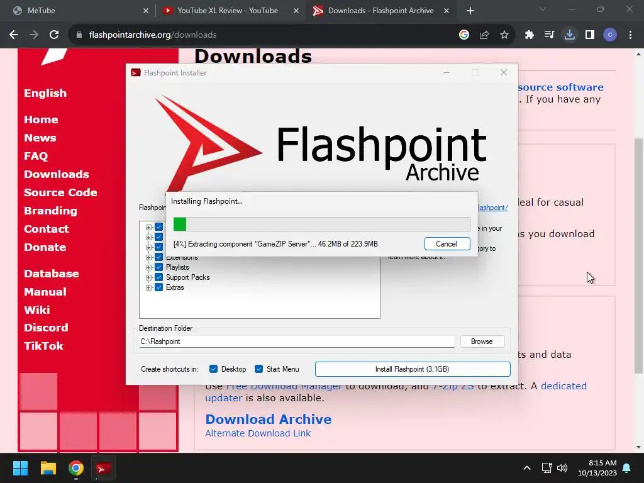Click the Alternate Download Link
This screenshot has height=483, width=644.
pos(258,433)
